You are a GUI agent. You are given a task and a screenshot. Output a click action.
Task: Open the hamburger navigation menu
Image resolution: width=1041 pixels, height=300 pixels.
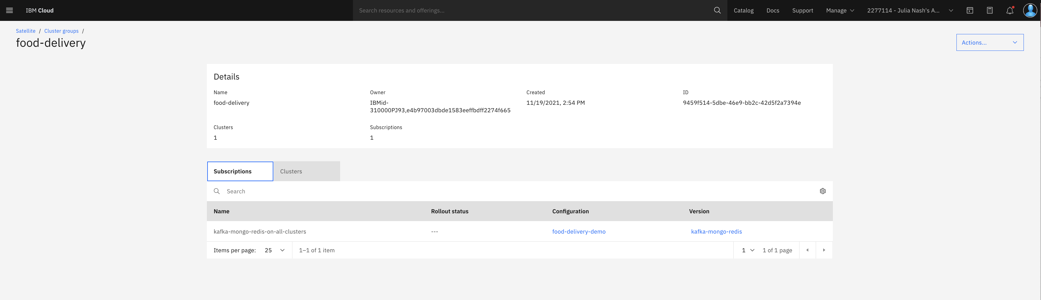[x=10, y=11]
